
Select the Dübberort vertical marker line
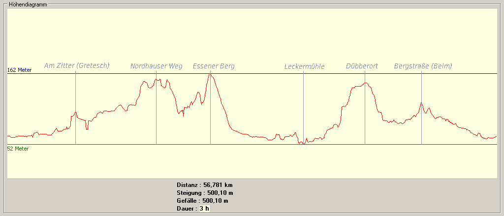tap(365, 118)
